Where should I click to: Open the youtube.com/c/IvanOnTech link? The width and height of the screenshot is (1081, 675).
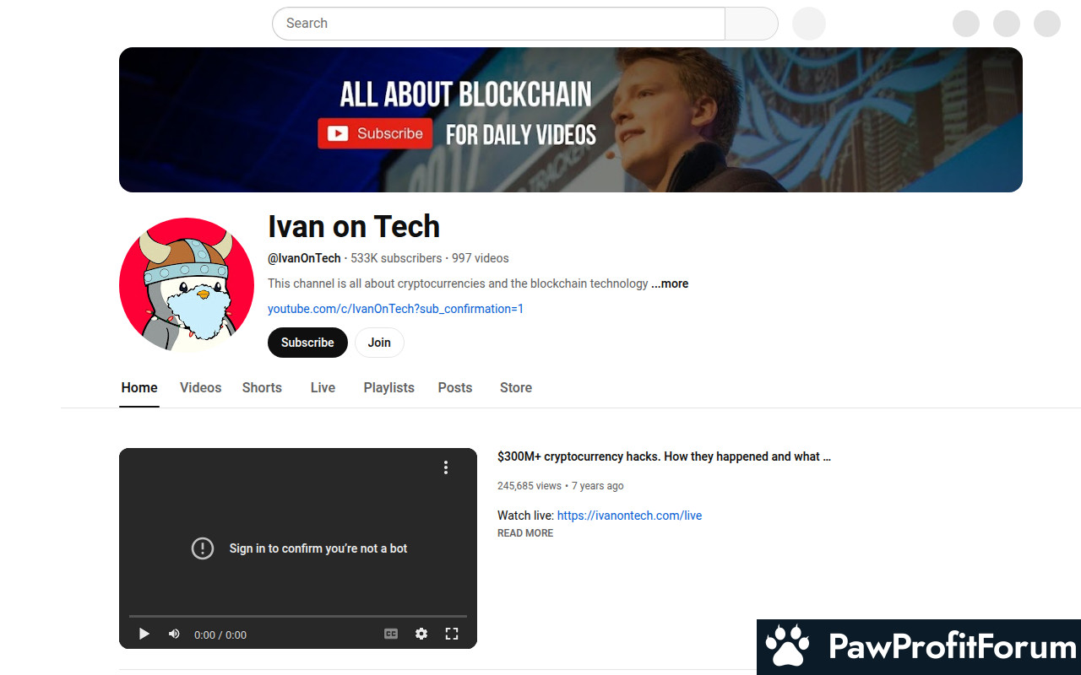coord(395,309)
